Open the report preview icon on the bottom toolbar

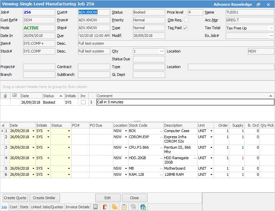tap(95, 207)
